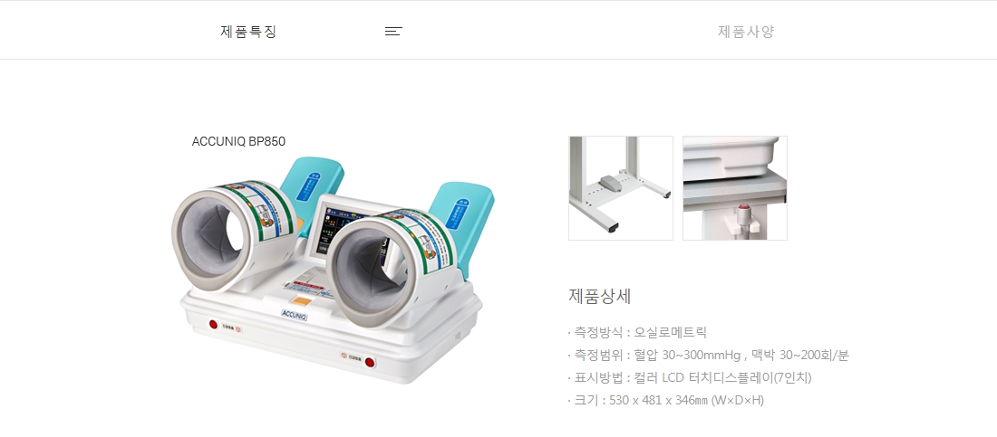
Task: Switch to the 제품사양 tab
Action: tap(746, 31)
